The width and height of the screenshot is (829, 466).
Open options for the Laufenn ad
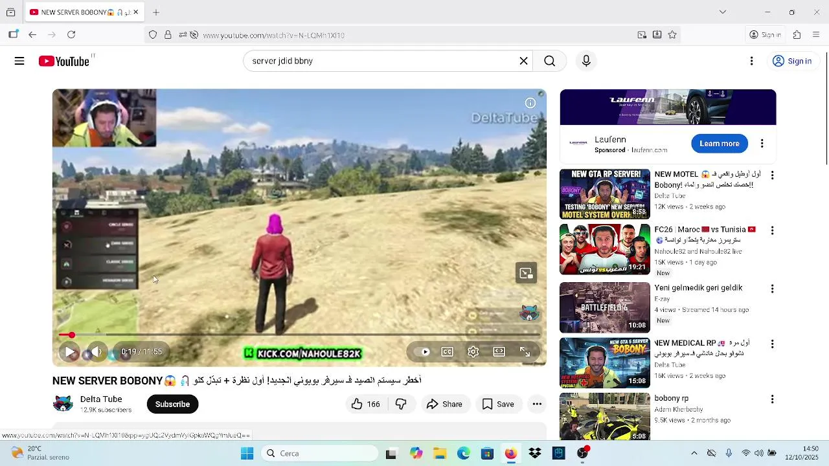pos(762,144)
